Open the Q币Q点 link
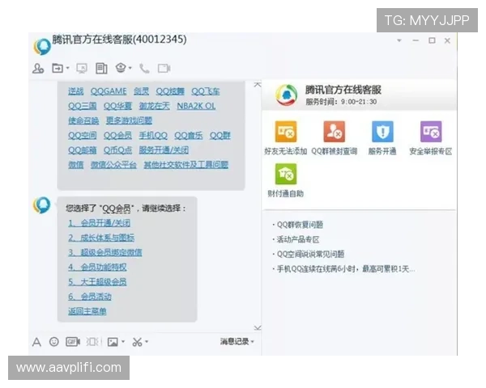486x388 pixels. (x=117, y=150)
